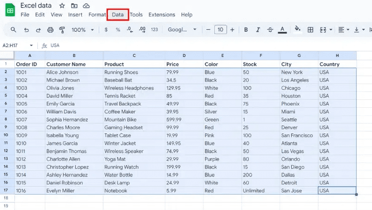Click the undo arrow icon

tap(26, 30)
